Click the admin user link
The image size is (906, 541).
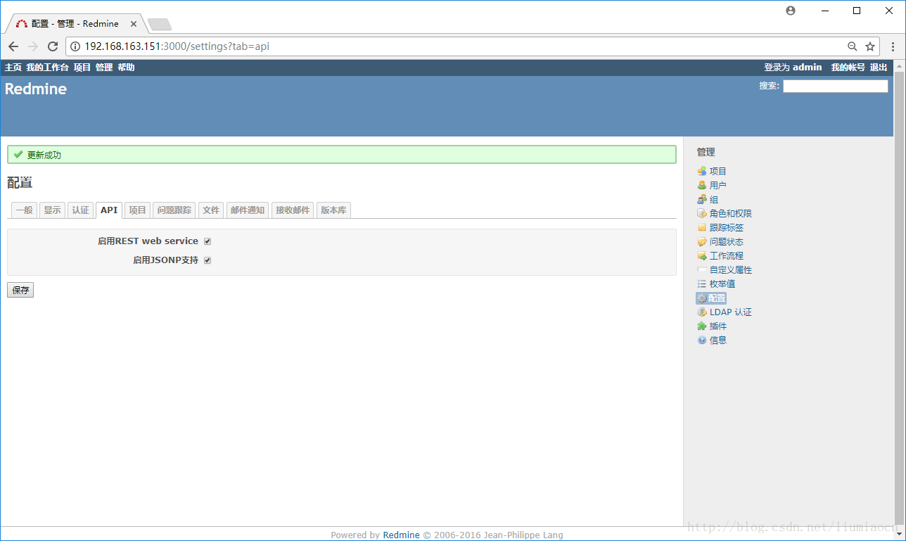pyautogui.click(x=808, y=68)
